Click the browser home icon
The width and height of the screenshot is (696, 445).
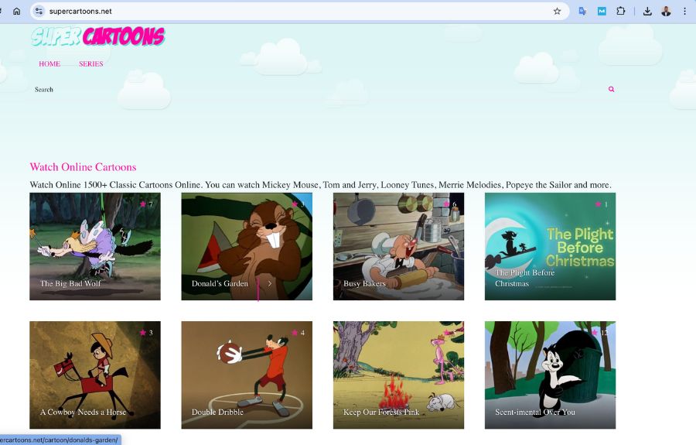[16, 11]
